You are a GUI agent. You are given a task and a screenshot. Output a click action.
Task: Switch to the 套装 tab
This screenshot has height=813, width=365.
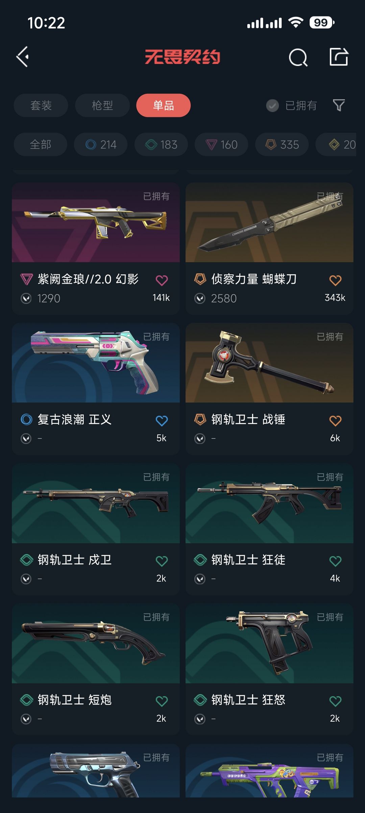tap(41, 105)
